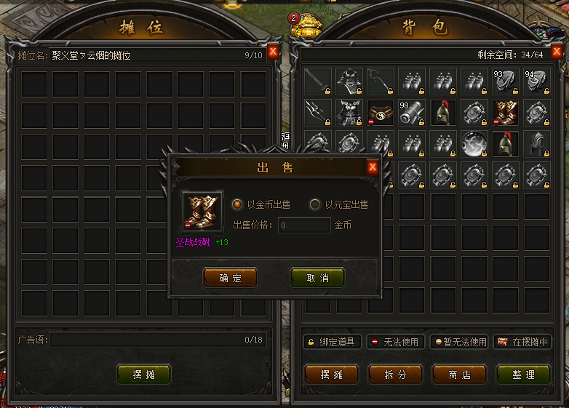This screenshot has width=569, height=408.
Task: Cancel the sale with 取消 button
Action: (x=317, y=278)
